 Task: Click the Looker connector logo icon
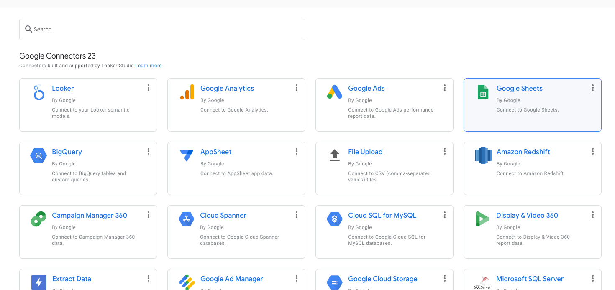(38, 92)
